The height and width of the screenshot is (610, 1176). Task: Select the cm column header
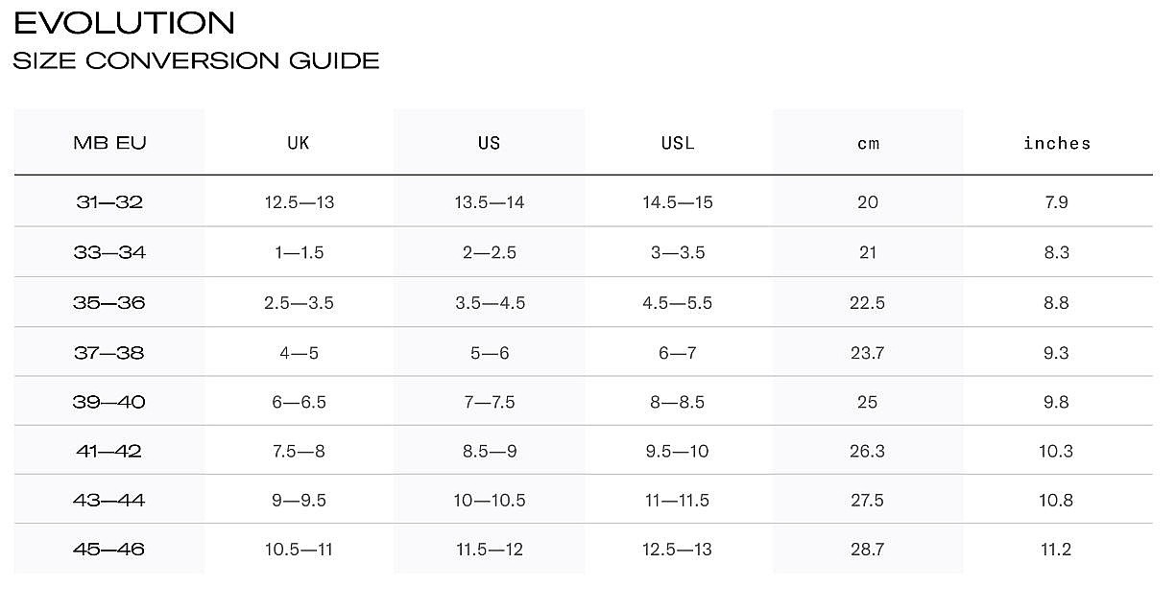868,144
